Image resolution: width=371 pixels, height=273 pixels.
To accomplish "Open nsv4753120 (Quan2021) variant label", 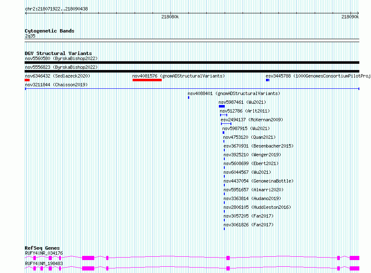I will point(249,137).
